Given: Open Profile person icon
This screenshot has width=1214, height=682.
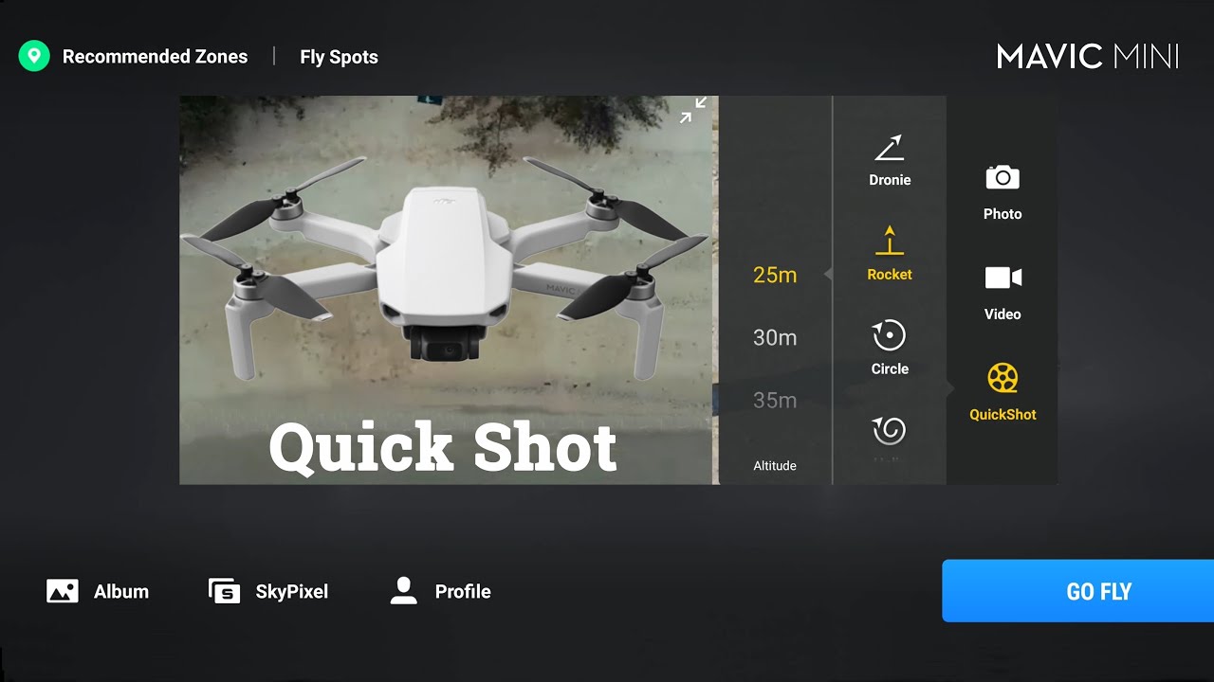Looking at the screenshot, I should [404, 591].
